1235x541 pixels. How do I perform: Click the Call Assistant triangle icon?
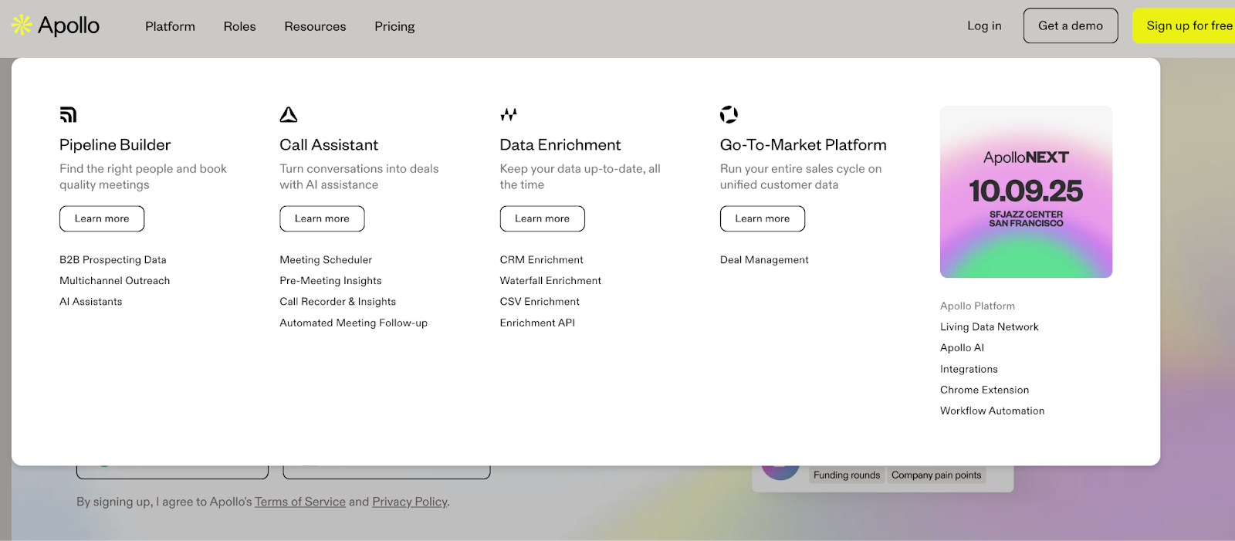289,115
